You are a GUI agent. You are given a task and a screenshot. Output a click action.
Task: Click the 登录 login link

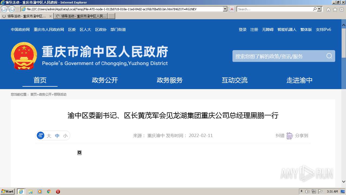(x=242, y=30)
